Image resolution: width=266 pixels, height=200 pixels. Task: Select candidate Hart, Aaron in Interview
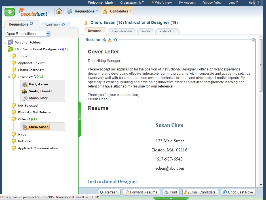tap(38, 84)
